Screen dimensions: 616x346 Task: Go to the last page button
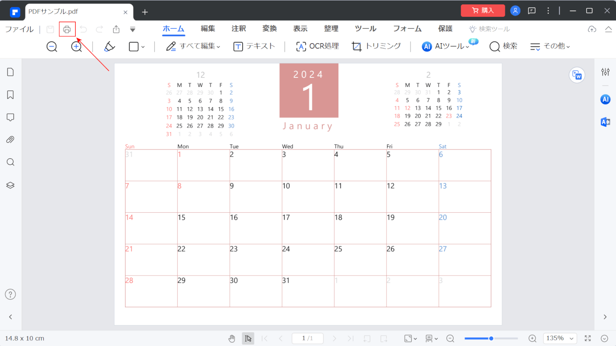[351, 338]
